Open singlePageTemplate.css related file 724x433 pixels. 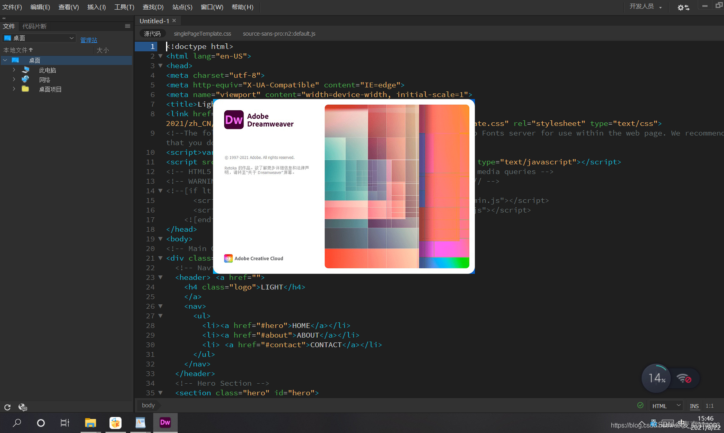point(203,34)
